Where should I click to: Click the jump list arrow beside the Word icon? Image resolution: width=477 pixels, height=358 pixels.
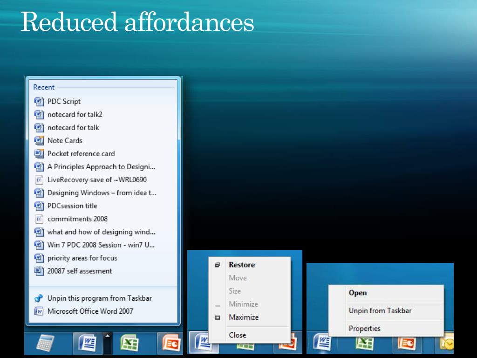coord(108,343)
